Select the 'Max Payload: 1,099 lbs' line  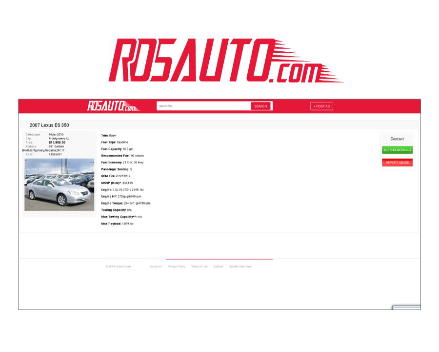[117, 224]
